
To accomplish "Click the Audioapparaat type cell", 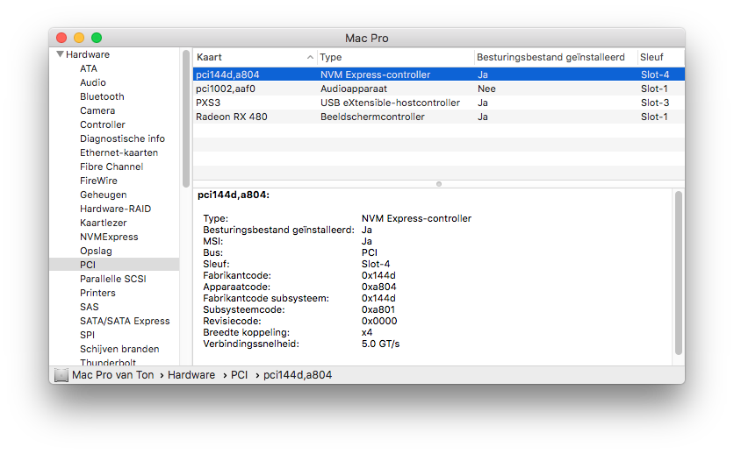I will click(x=354, y=89).
